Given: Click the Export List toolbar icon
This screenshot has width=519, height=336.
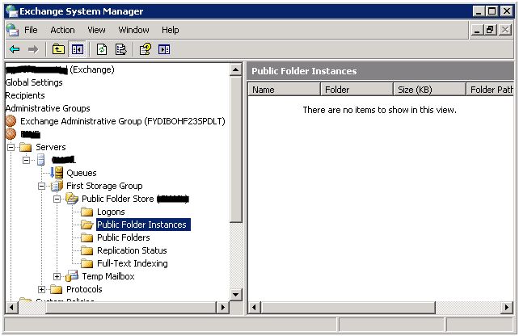Looking at the screenshot, I should click(x=120, y=49).
